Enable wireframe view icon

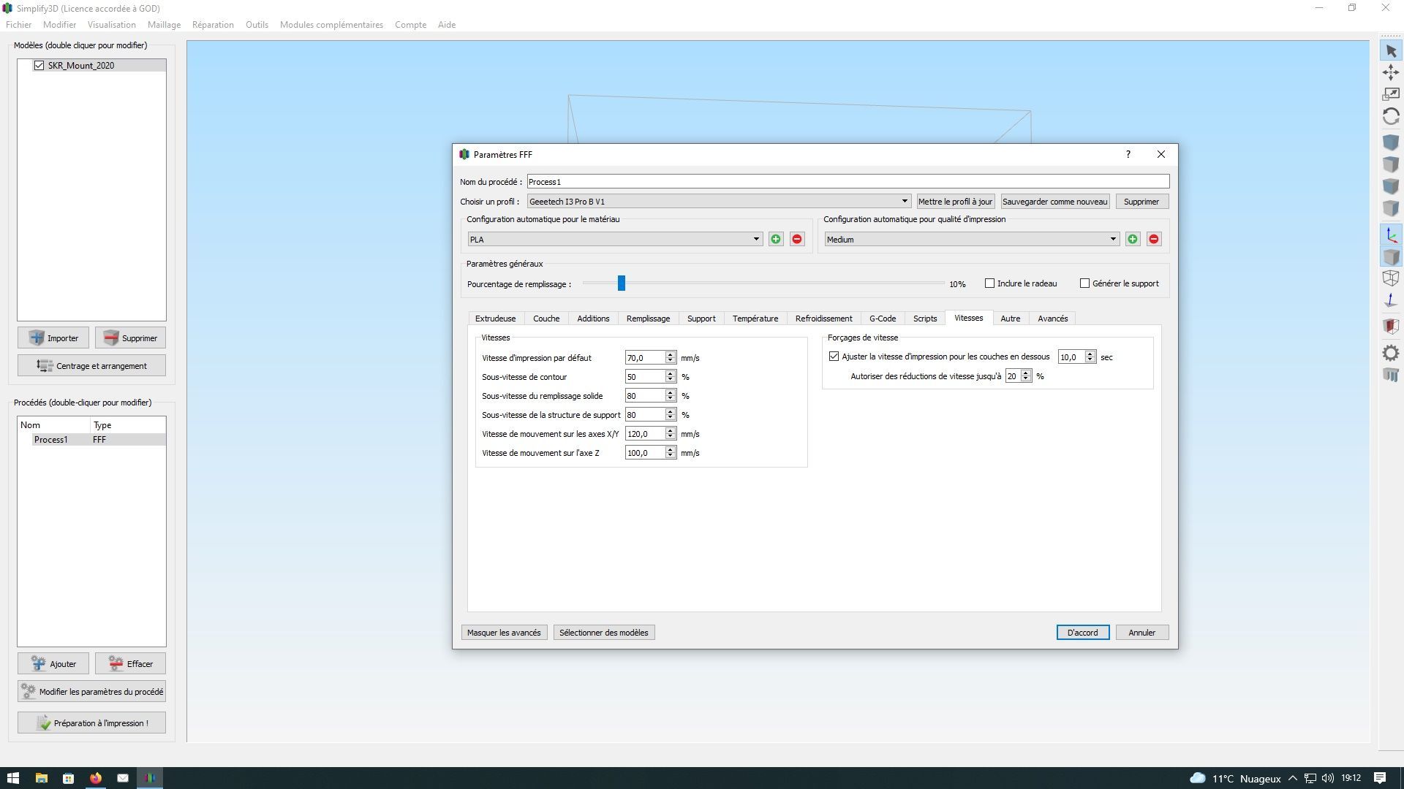click(1391, 278)
